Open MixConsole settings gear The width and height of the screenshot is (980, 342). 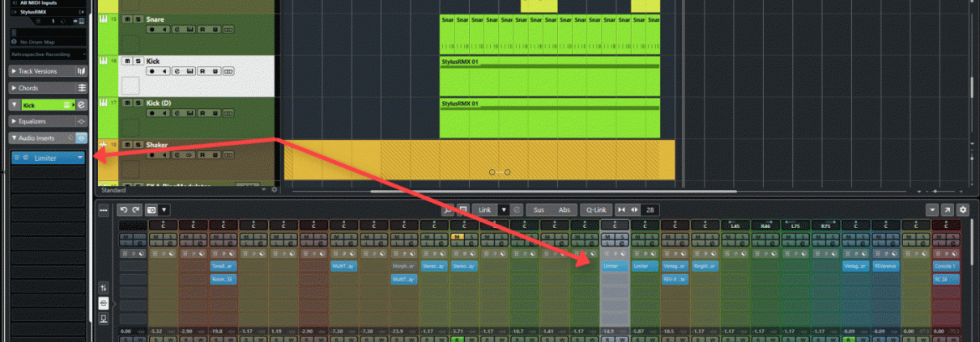click(x=963, y=209)
